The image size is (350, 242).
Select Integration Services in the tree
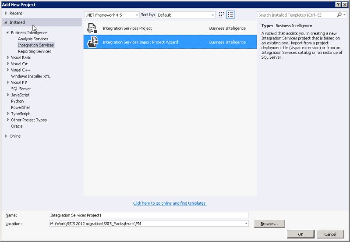(36, 45)
